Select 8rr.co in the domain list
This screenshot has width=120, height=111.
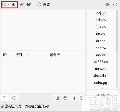(101, 41)
